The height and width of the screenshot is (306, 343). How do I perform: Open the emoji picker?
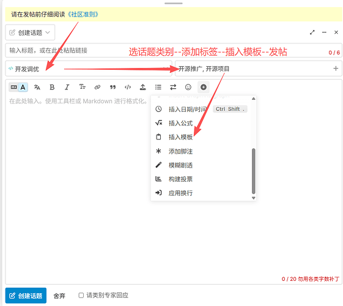(x=188, y=88)
